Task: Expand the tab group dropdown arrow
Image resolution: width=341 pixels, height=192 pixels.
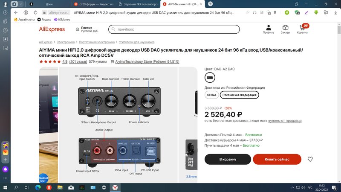Action: click(20, 4)
